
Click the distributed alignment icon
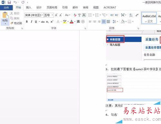108,22
